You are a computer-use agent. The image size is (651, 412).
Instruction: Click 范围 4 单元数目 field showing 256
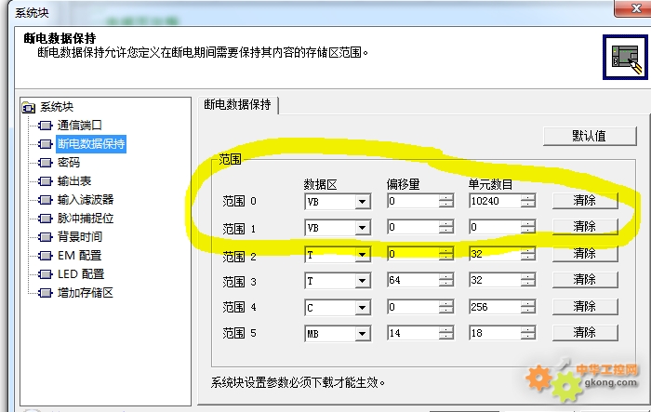495,307
